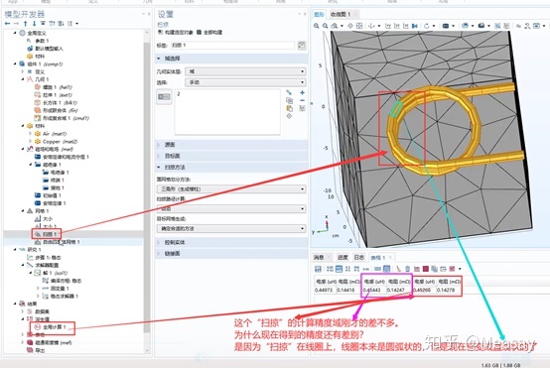
Task: Click the forward arrow in Model Builder toolbar
Action: pyautogui.click(x=16, y=24)
